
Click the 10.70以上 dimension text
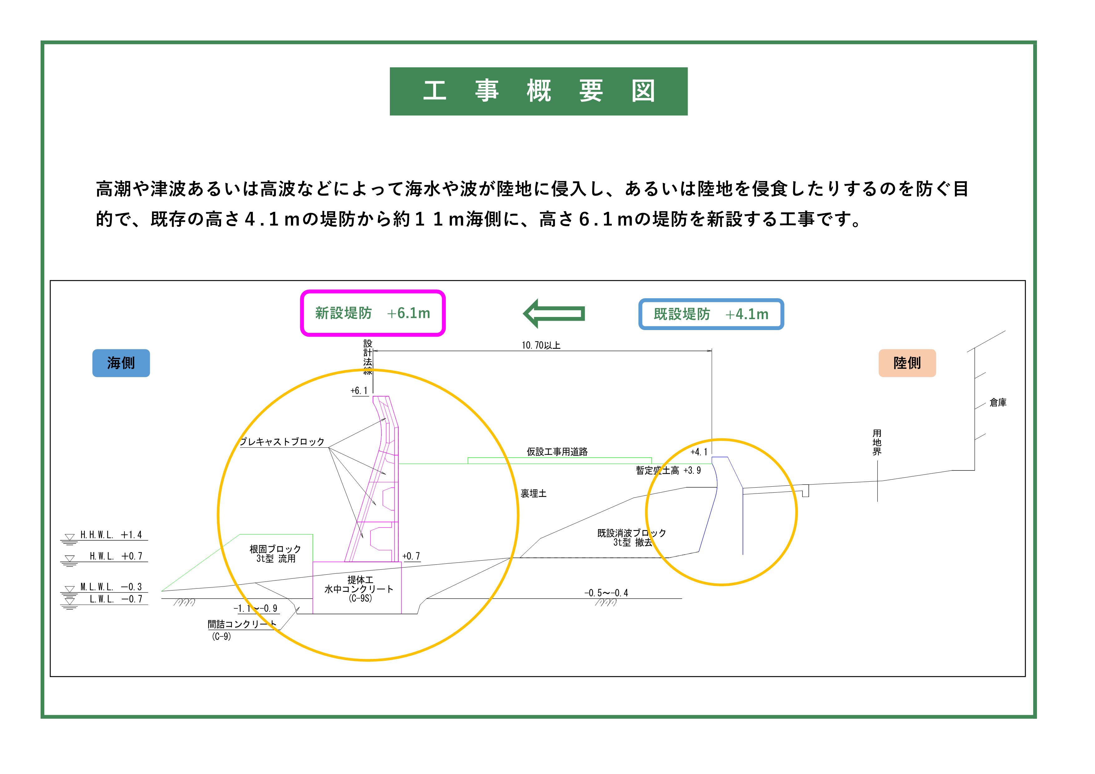pyautogui.click(x=541, y=345)
